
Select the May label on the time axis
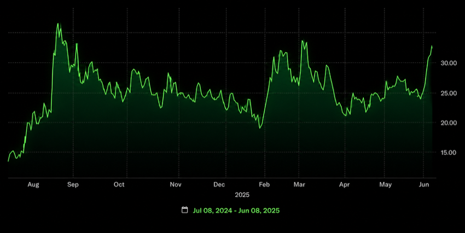[x=386, y=184]
